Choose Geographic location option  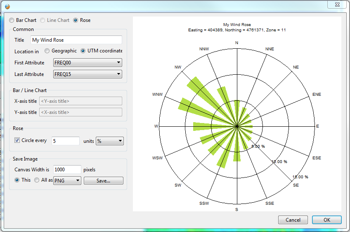[x=47, y=51]
